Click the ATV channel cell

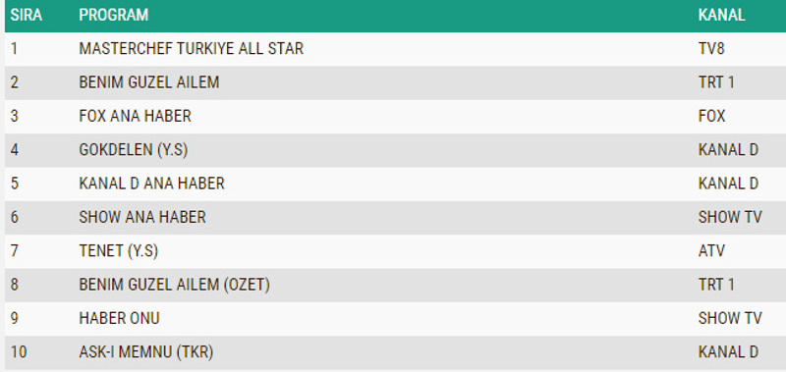tap(711, 251)
